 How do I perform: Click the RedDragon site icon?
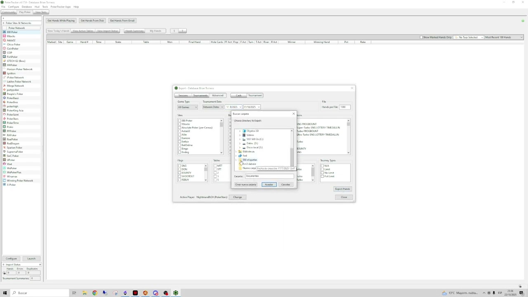tap(4, 144)
